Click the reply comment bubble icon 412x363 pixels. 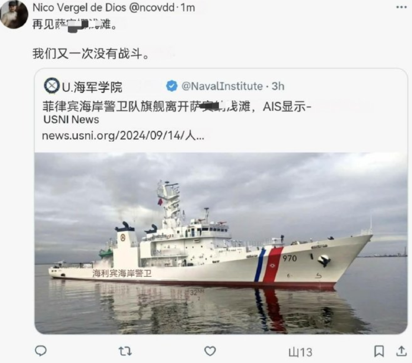(x=41, y=351)
